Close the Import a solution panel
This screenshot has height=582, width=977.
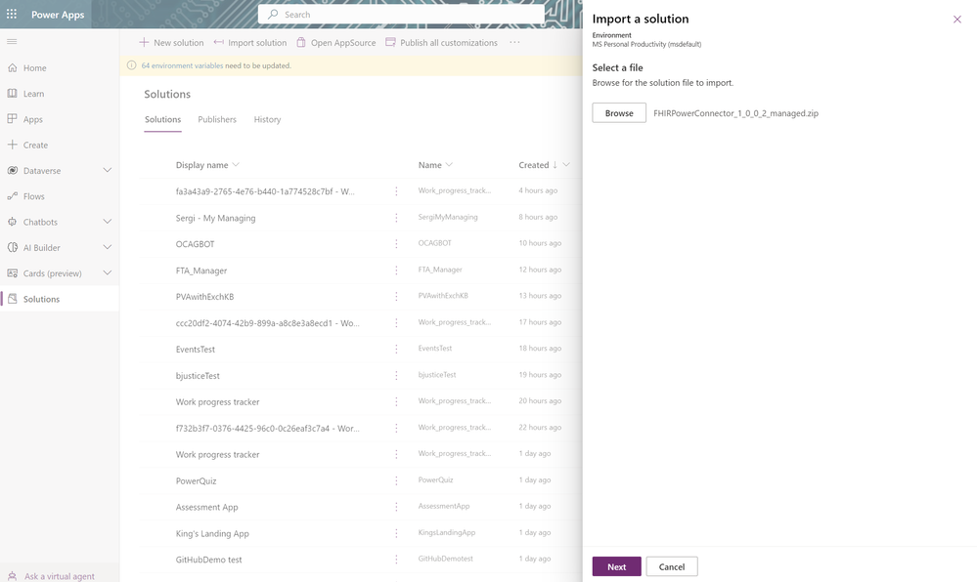click(957, 20)
